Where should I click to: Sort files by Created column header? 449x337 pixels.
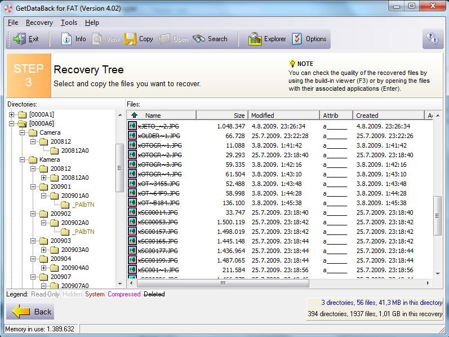pyautogui.click(x=388, y=115)
